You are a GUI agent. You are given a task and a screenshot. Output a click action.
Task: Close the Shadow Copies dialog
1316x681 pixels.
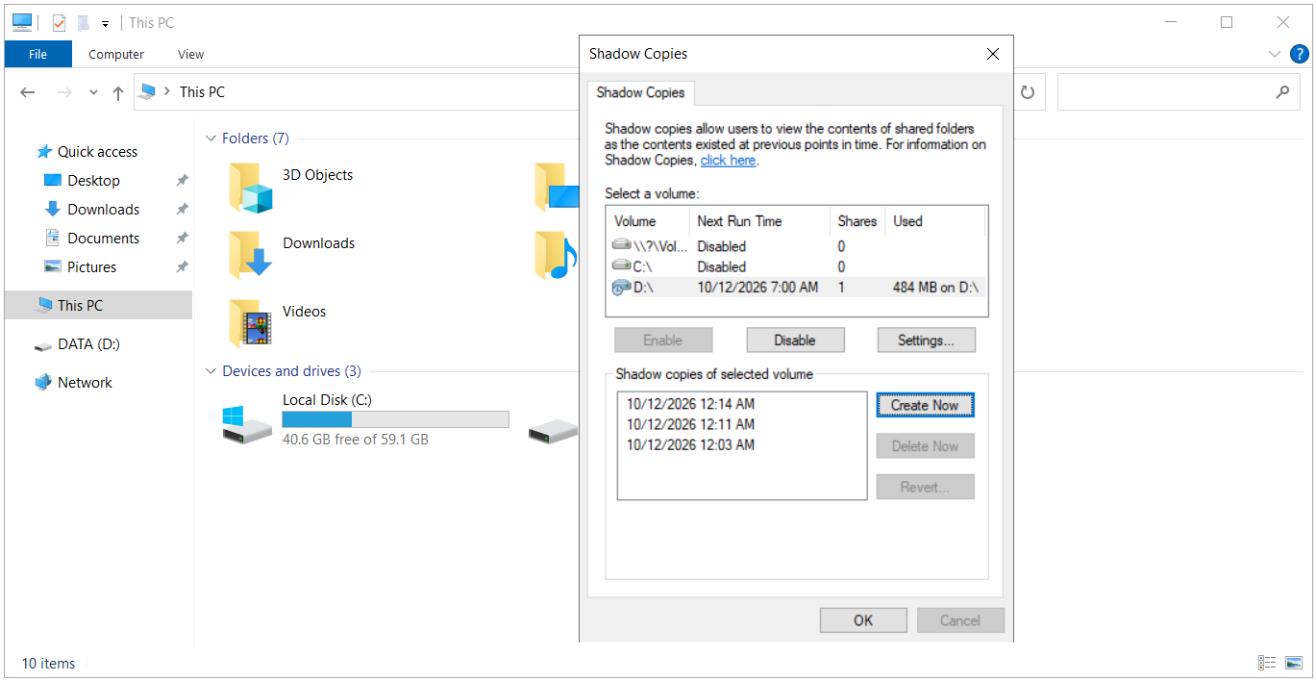(993, 54)
